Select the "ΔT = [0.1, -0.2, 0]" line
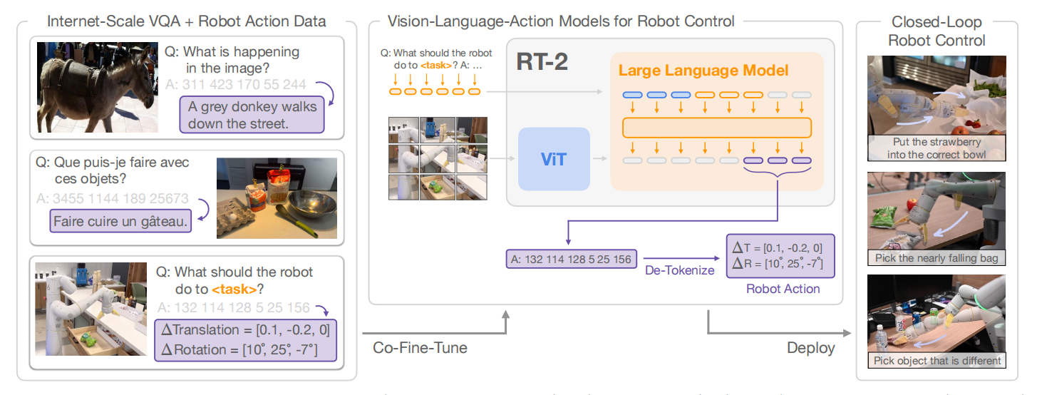The height and width of the screenshot is (395, 1042). tap(778, 247)
